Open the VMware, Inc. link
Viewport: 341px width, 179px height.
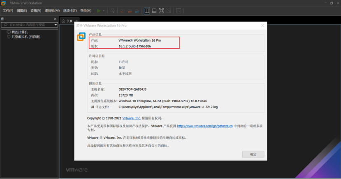[x=131, y=118]
